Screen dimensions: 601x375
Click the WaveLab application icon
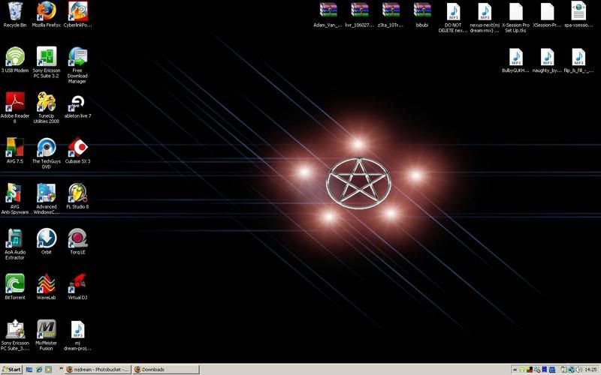point(46,283)
